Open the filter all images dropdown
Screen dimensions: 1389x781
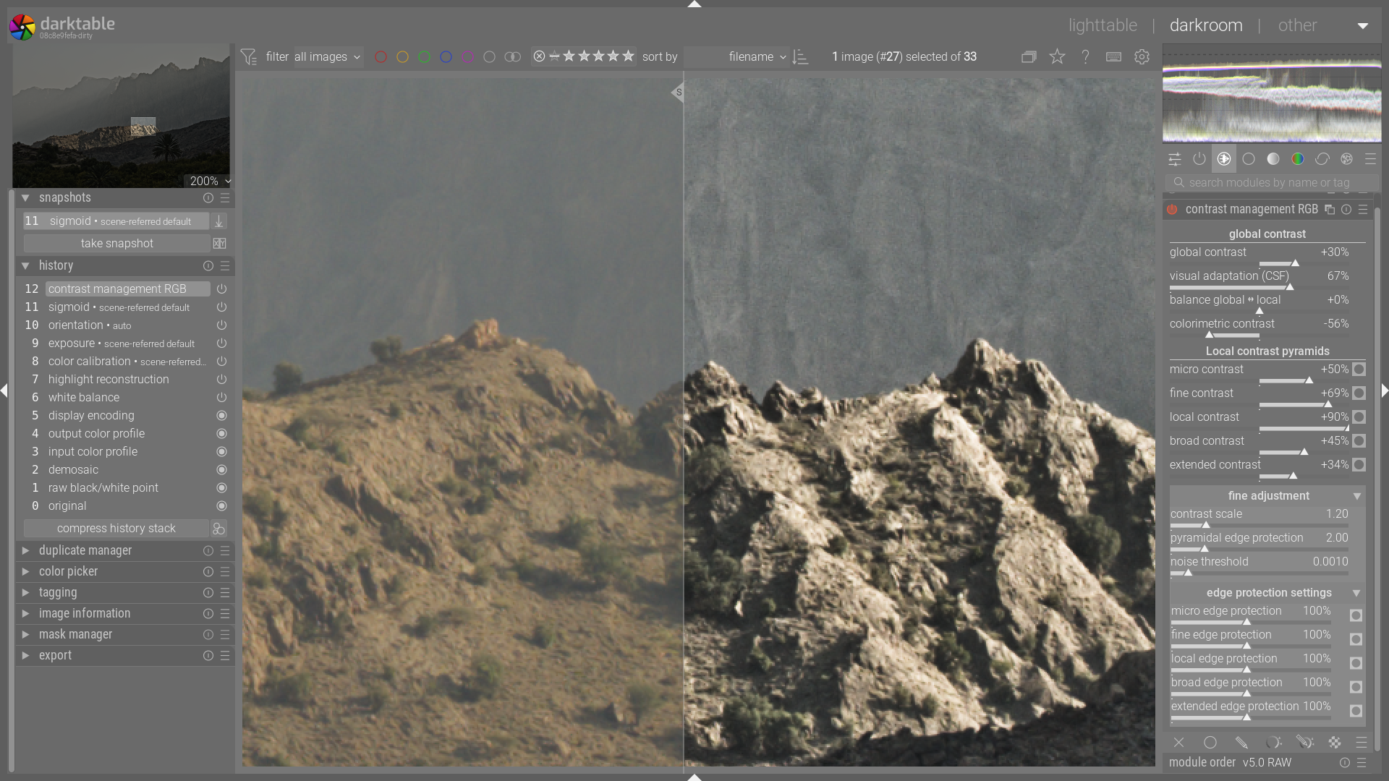tap(327, 57)
